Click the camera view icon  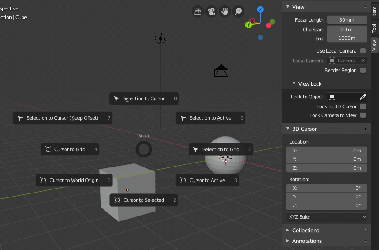pos(212,11)
